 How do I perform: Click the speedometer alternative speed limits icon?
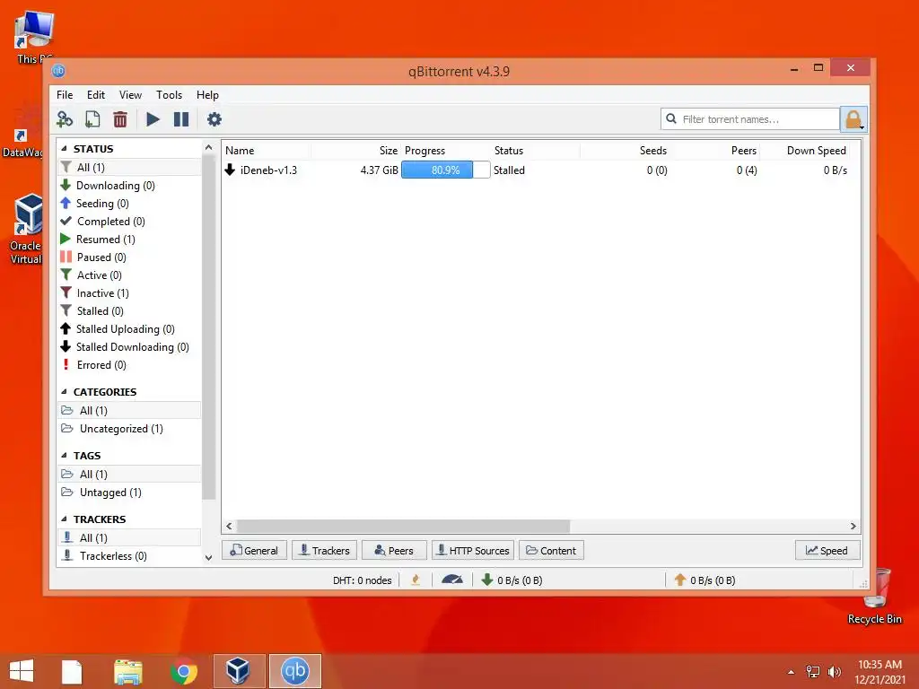click(x=452, y=580)
